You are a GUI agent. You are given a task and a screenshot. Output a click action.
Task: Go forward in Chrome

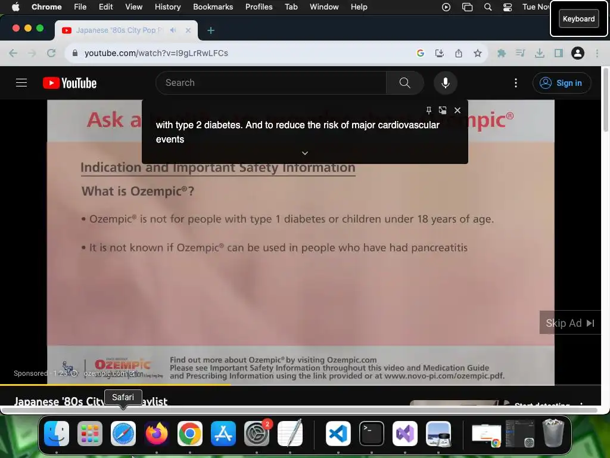click(32, 53)
